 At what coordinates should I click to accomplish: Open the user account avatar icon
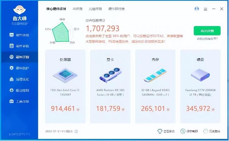click(197, 9)
